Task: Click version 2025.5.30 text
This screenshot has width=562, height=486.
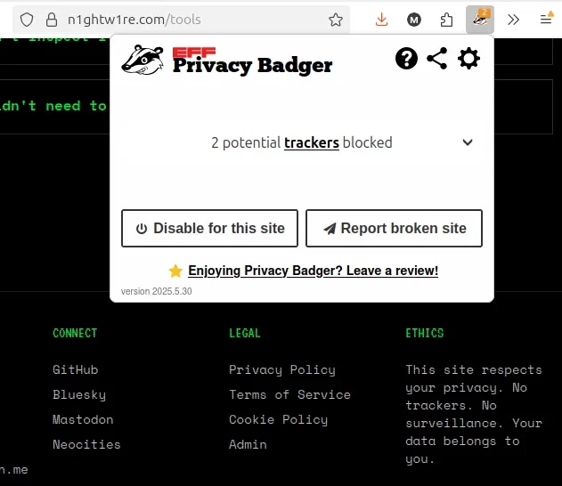Action: [x=156, y=291]
